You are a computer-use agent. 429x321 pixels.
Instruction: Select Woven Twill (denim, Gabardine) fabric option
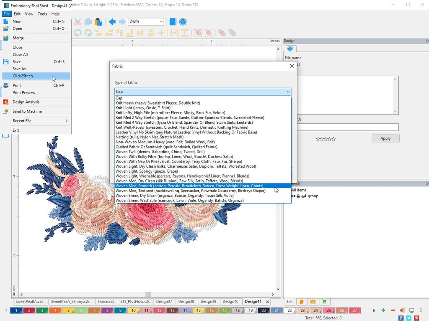[x=203, y=152]
